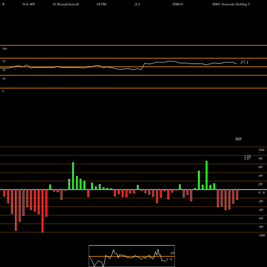This screenshot has width=267, height=267.
Task: Click the -28 value in the mini chart
Action: pos(172,253)
